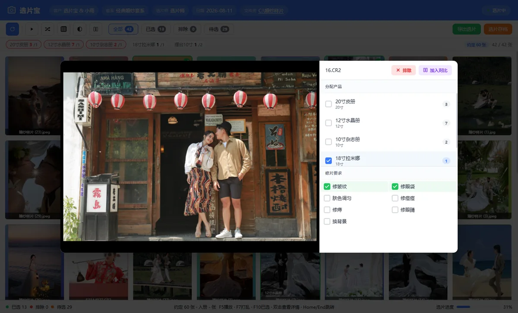The width and height of the screenshot is (518, 313).
Task: Enable the 换背景 retouch option
Action: pos(327,221)
